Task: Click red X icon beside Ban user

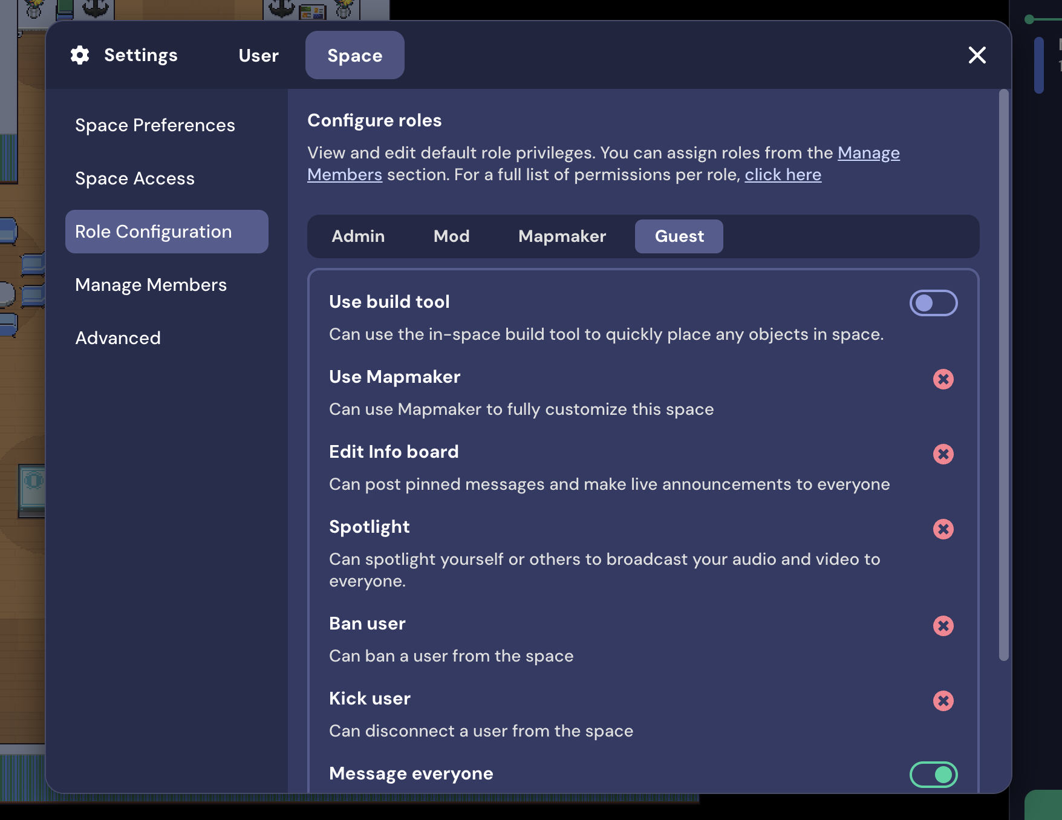Action: click(x=943, y=626)
